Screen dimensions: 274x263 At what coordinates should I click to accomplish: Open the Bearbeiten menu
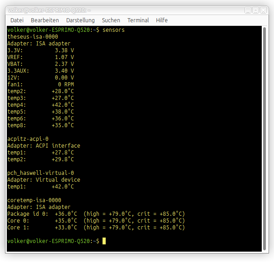(45, 20)
